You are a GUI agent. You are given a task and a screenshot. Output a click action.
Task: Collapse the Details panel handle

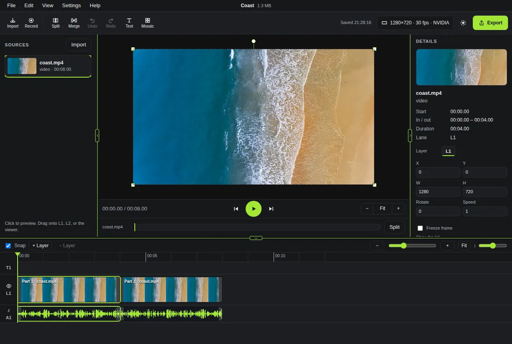410,136
